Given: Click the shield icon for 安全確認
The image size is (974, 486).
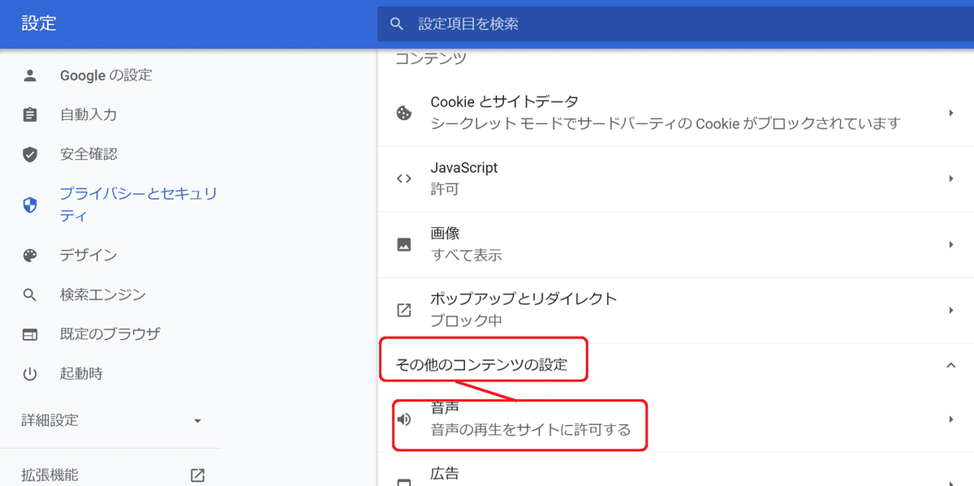Looking at the screenshot, I should pyautogui.click(x=30, y=153).
